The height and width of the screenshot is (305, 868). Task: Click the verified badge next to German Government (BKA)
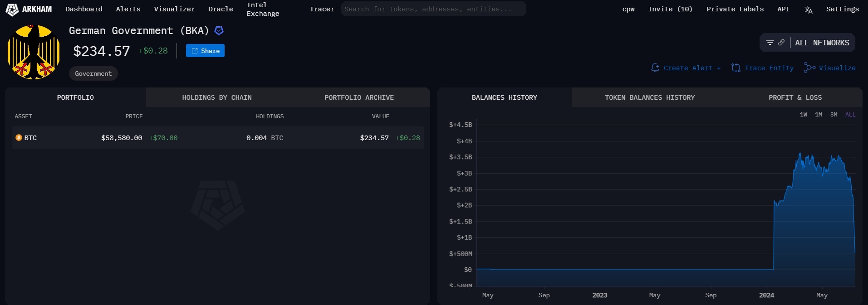[219, 31]
